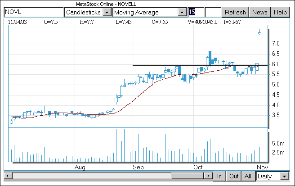Open the News button
Viewport: 295px width, 186px height.
pyautogui.click(x=260, y=12)
